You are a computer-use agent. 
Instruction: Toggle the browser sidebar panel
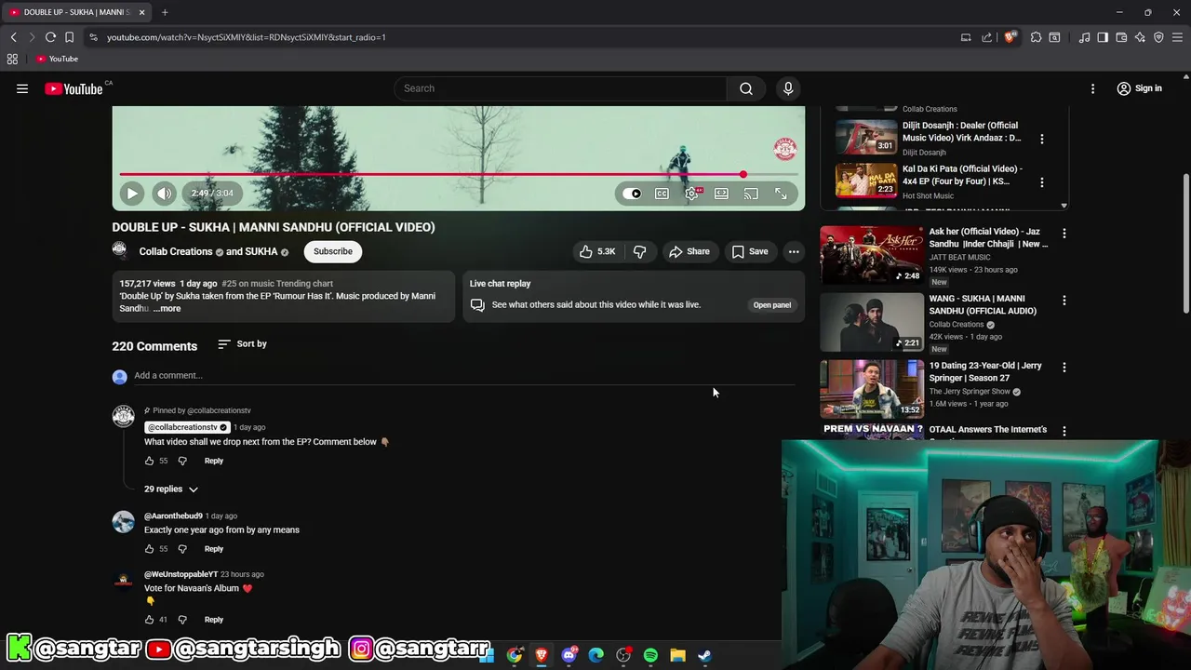(x=1103, y=37)
